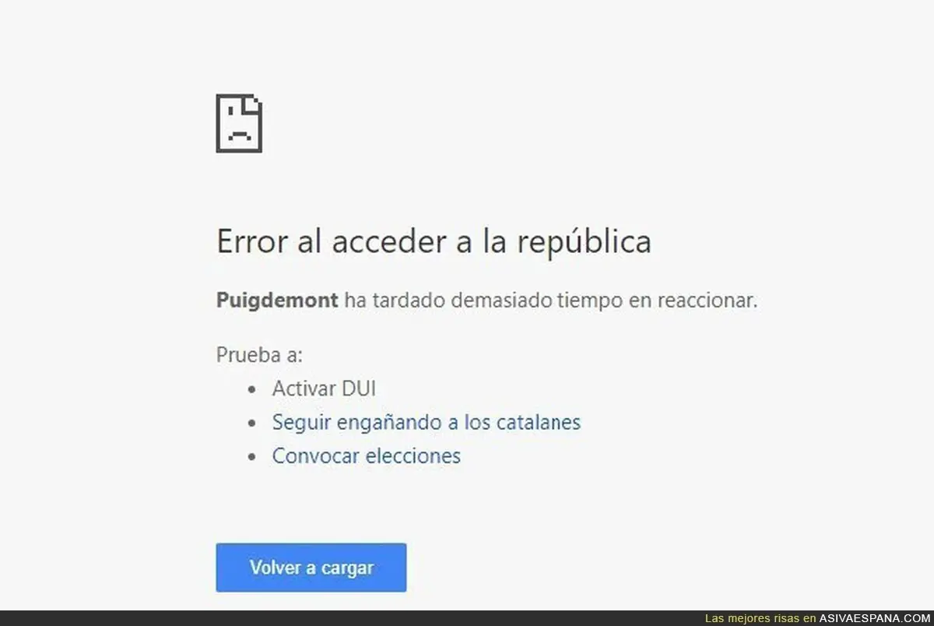Click the bullet before Convocar elecciones
This screenshot has width=934, height=626.
point(251,457)
